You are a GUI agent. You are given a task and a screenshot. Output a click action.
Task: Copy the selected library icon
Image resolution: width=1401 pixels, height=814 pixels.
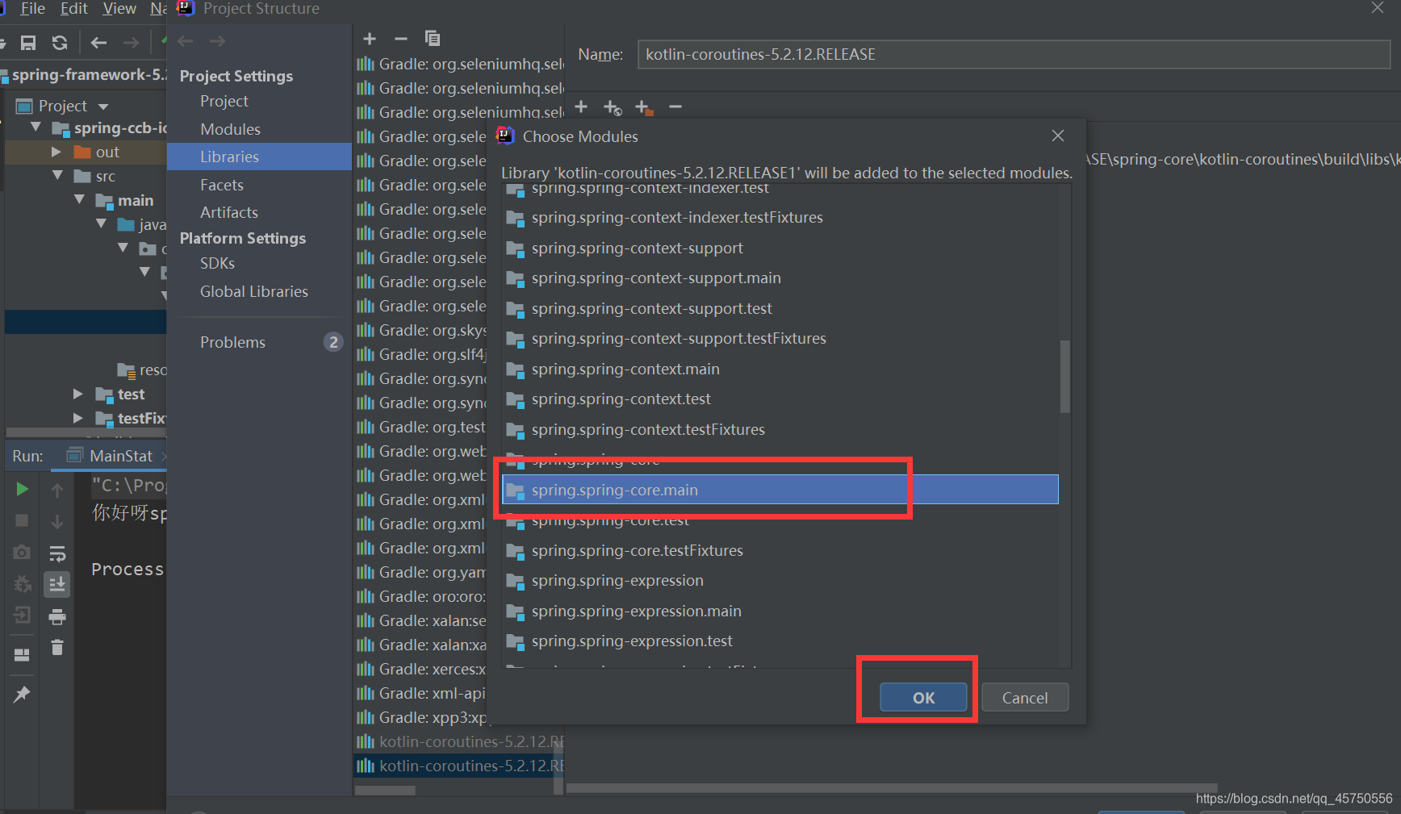tap(433, 38)
